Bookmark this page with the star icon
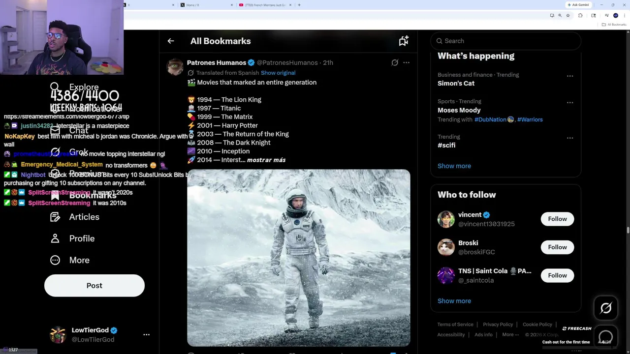Screen dimensions: 630x354 (x=568, y=16)
